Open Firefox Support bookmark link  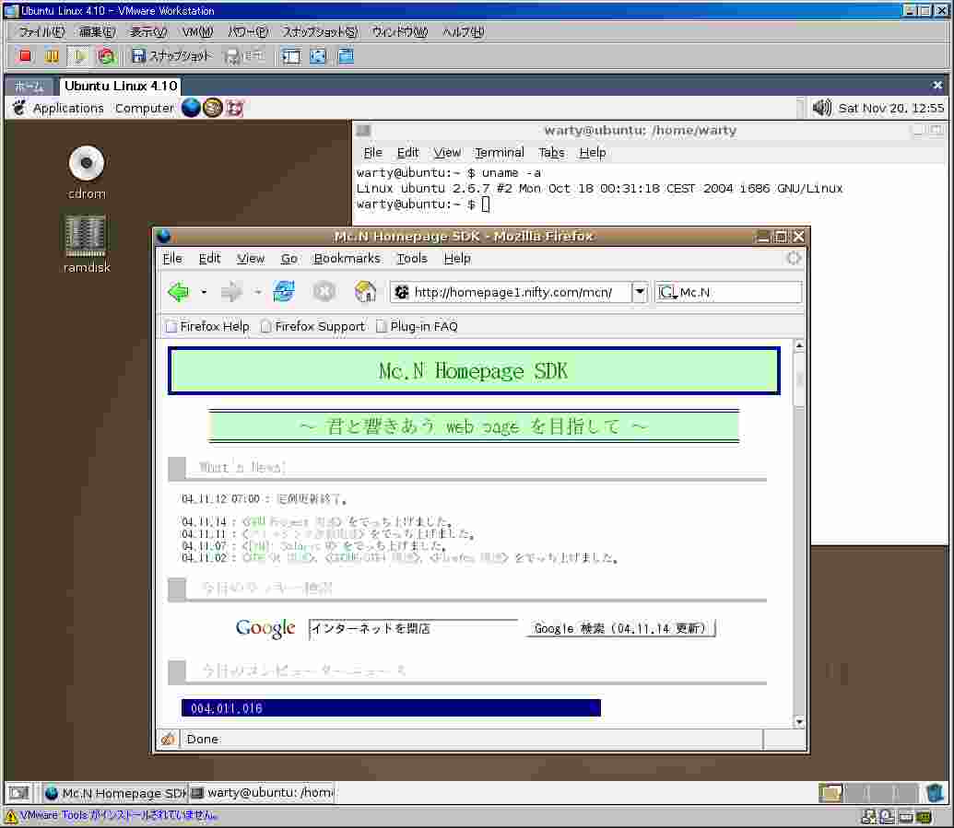tap(319, 326)
